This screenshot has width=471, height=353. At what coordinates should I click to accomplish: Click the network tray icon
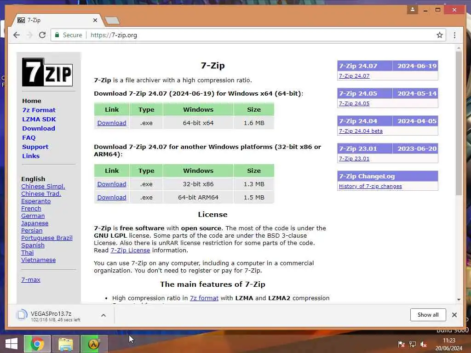pyautogui.click(x=413, y=344)
